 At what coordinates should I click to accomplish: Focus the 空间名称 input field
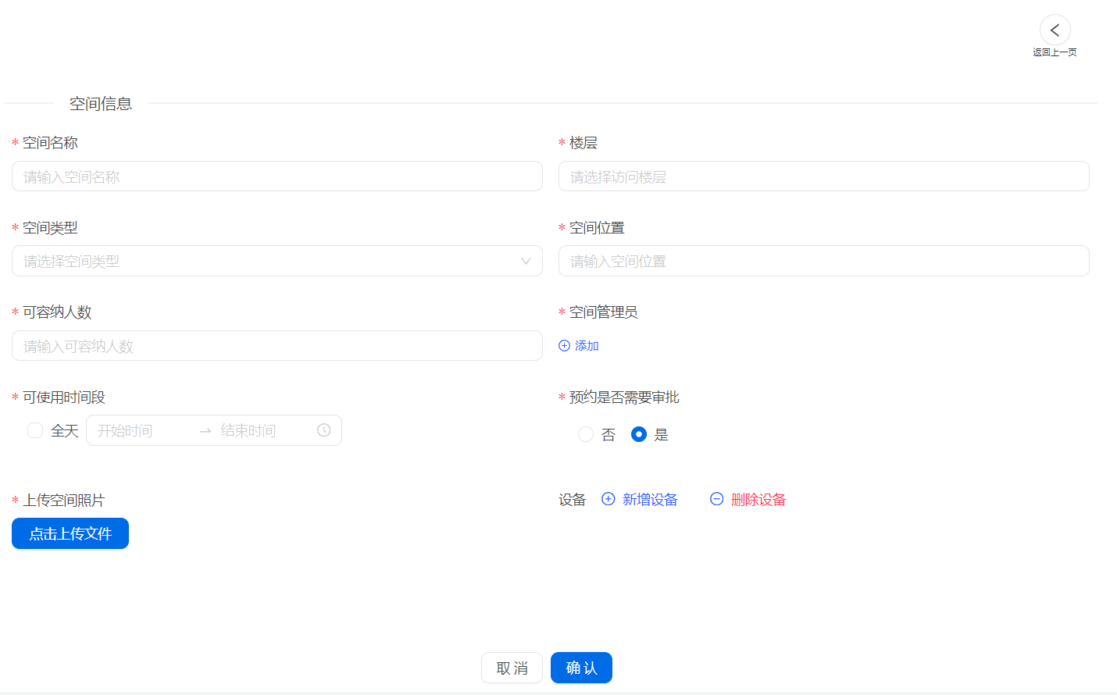(x=277, y=176)
